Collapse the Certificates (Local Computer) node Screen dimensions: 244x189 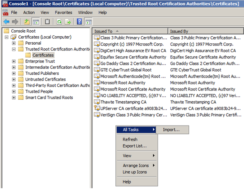coord(7,37)
